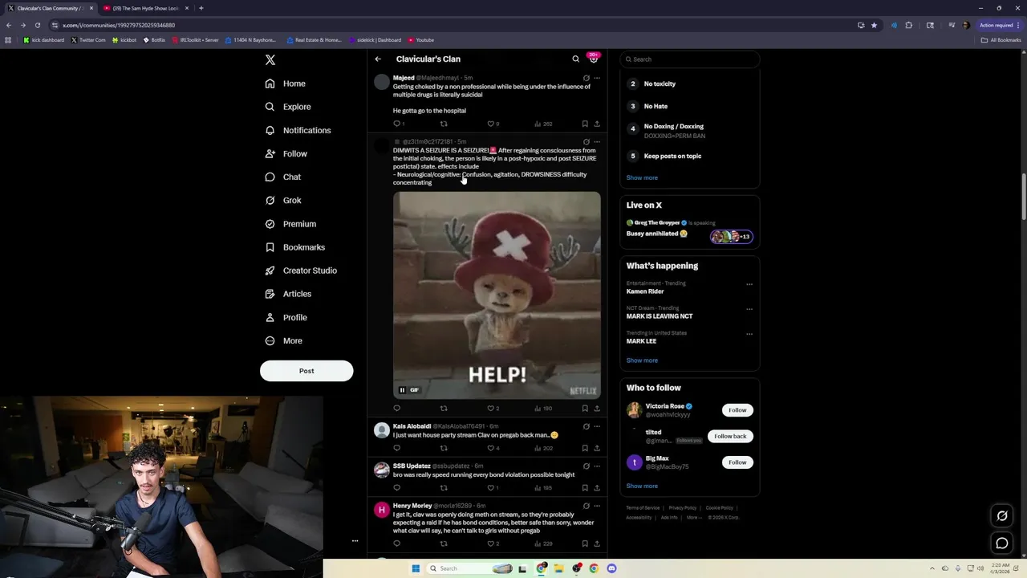Open Grok in the sidebar
The image size is (1027, 578).
(283, 200)
